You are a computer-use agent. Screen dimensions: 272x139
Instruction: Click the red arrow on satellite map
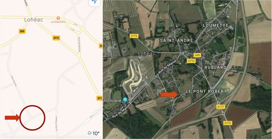point(169,94)
